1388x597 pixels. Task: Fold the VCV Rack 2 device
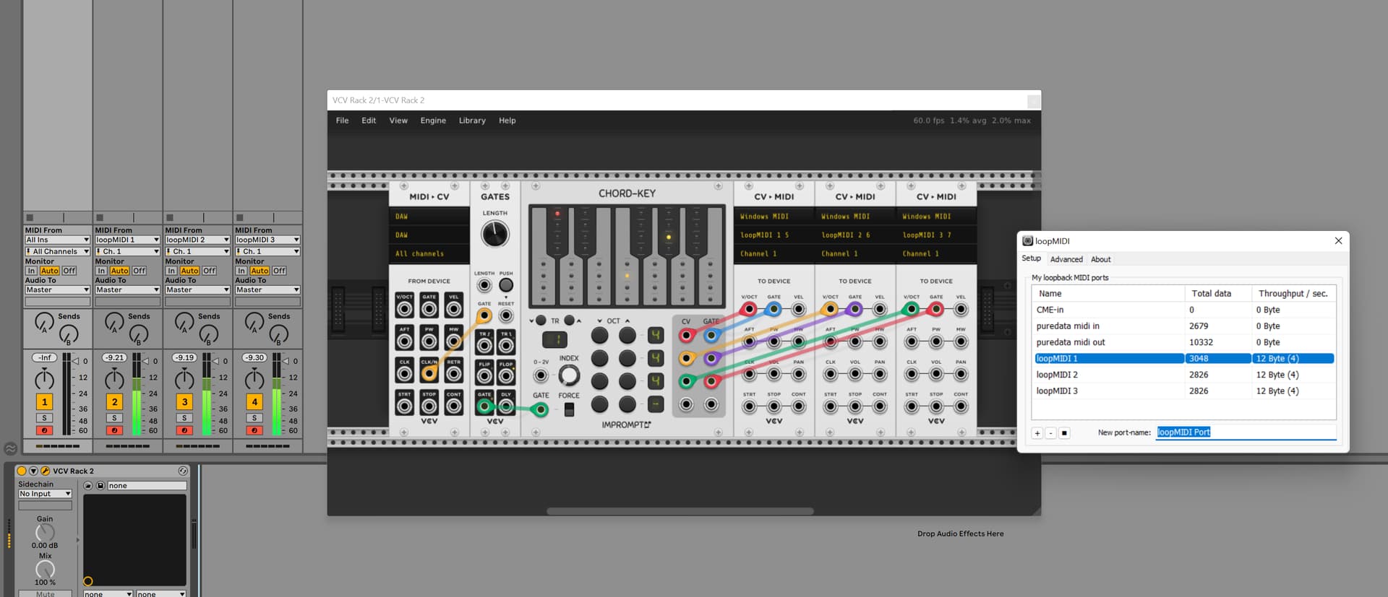33,471
